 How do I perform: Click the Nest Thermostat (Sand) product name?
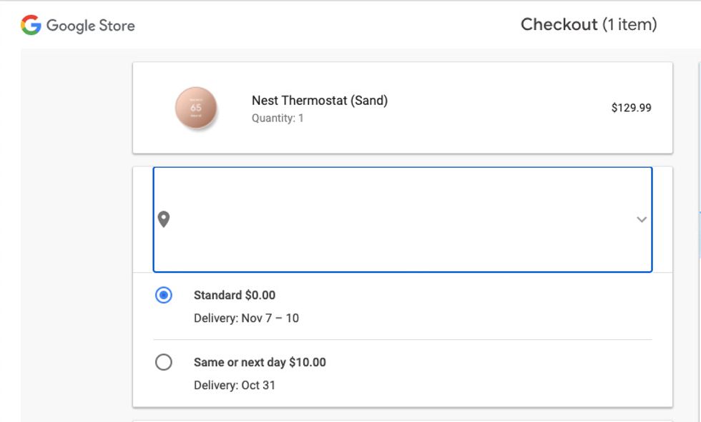320,100
